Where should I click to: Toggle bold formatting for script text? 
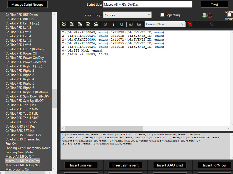pos(105,24)
